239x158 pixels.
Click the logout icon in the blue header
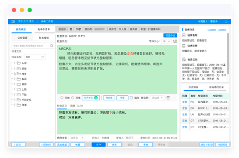(x=226, y=21)
